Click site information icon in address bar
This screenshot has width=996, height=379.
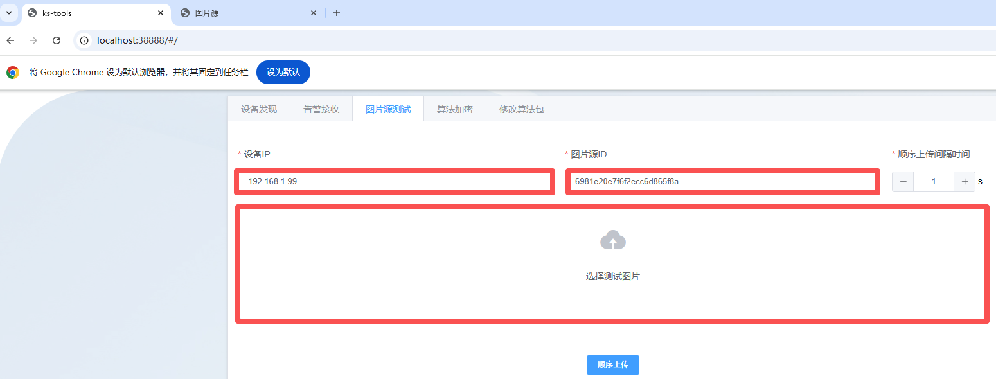84,40
